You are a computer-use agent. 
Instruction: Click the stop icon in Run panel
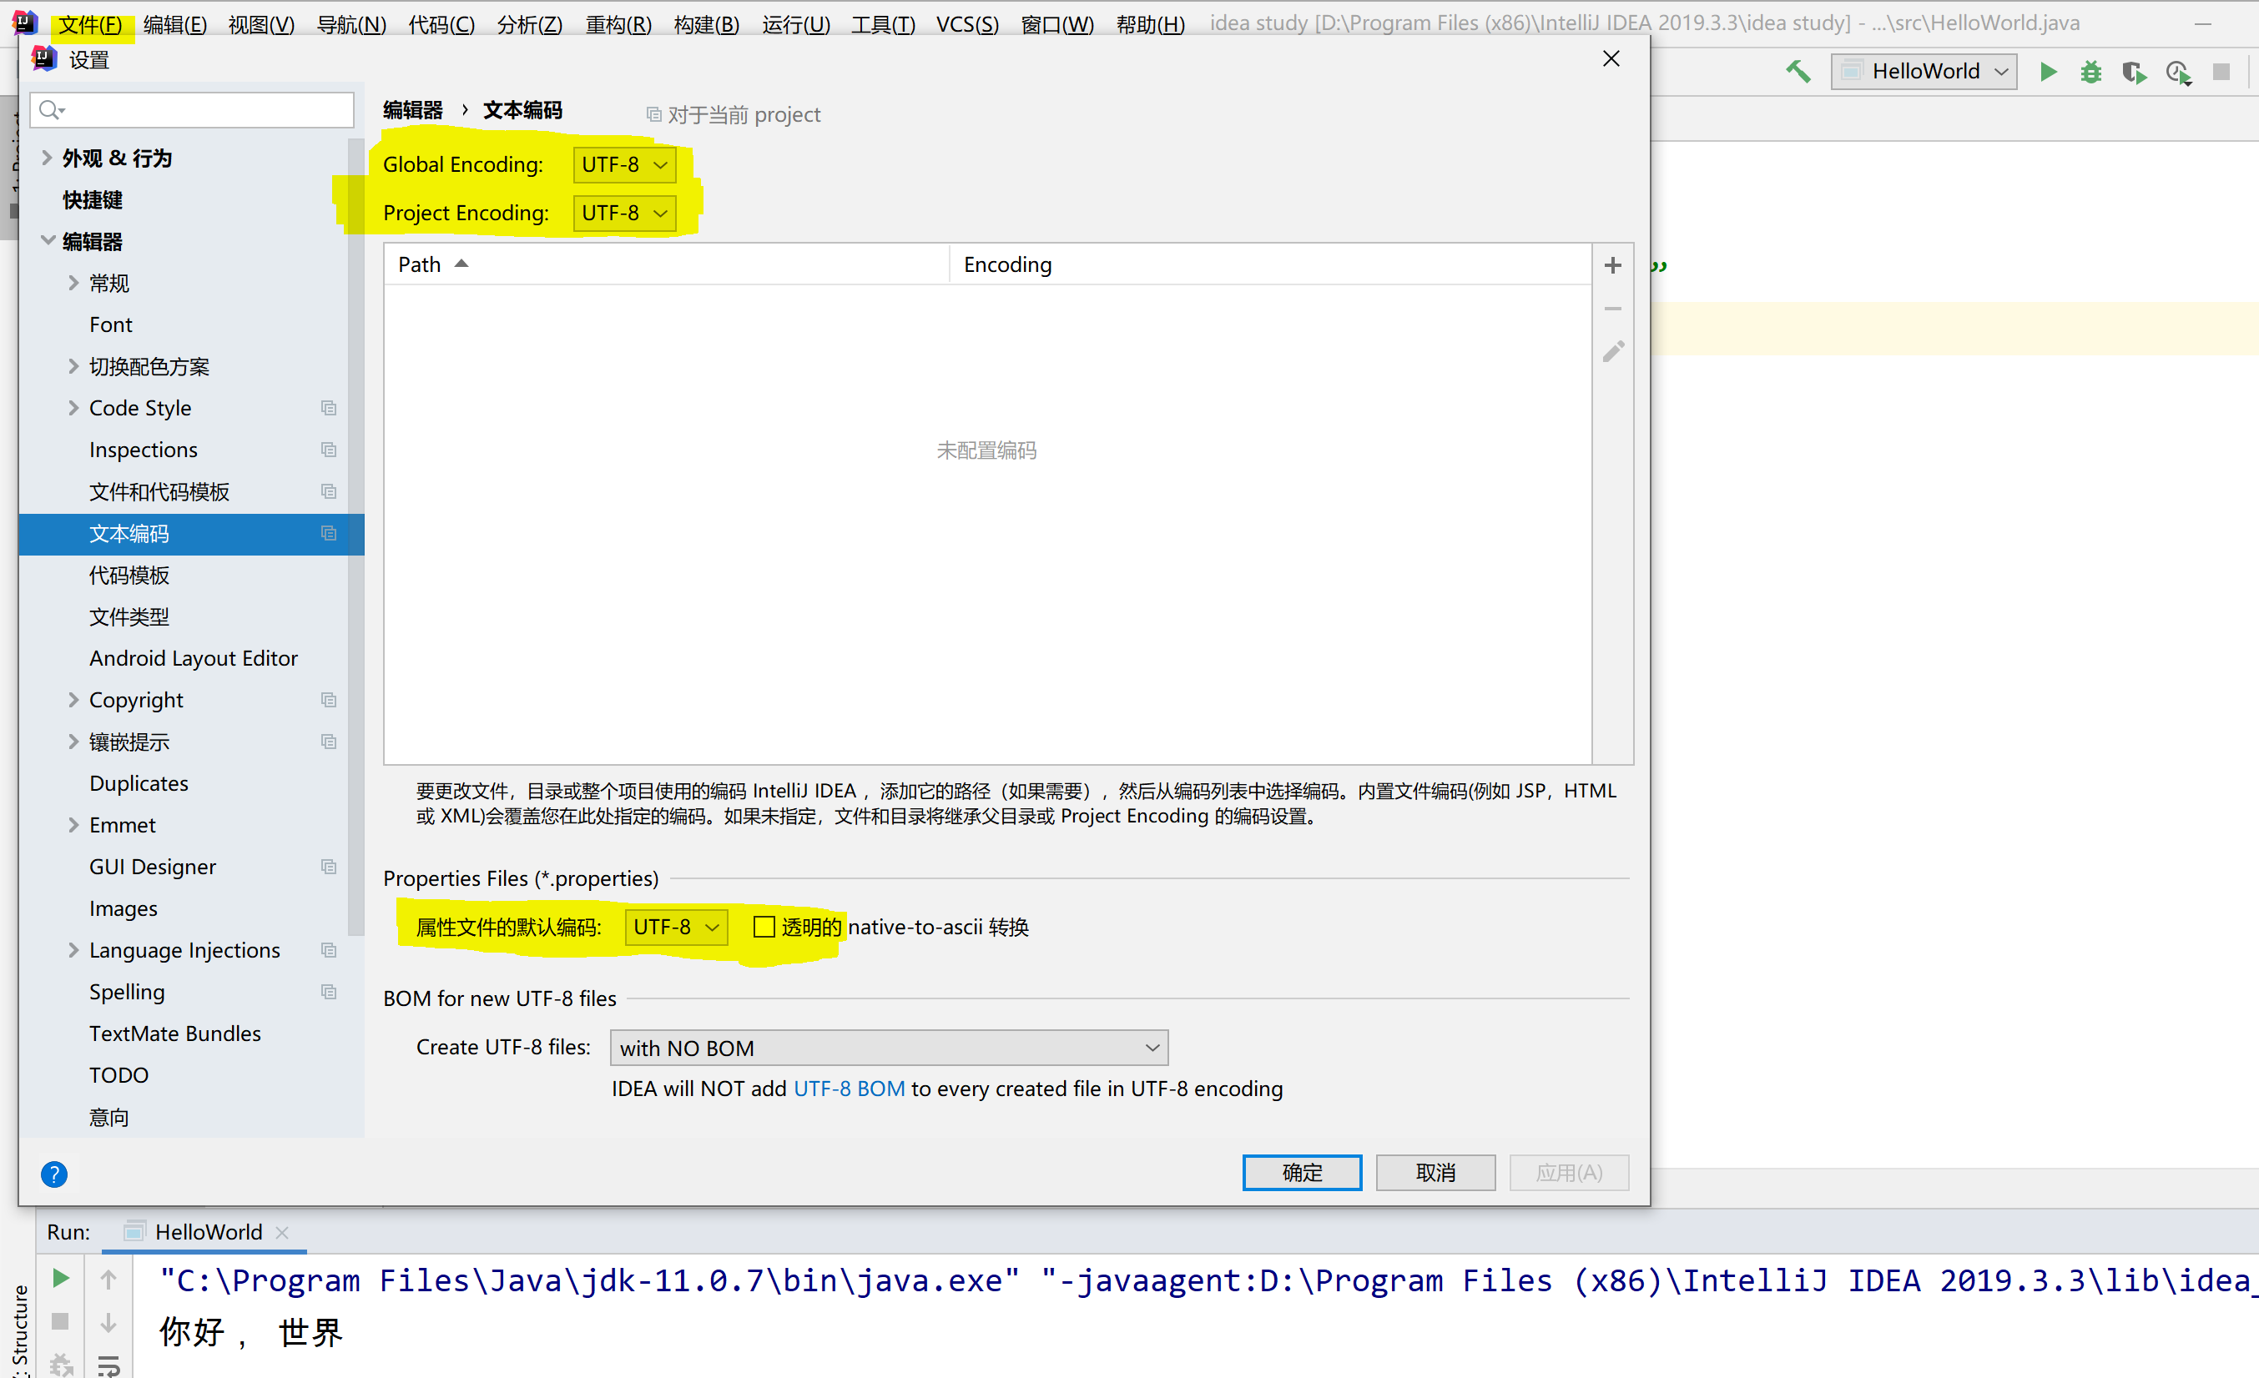coord(61,1321)
